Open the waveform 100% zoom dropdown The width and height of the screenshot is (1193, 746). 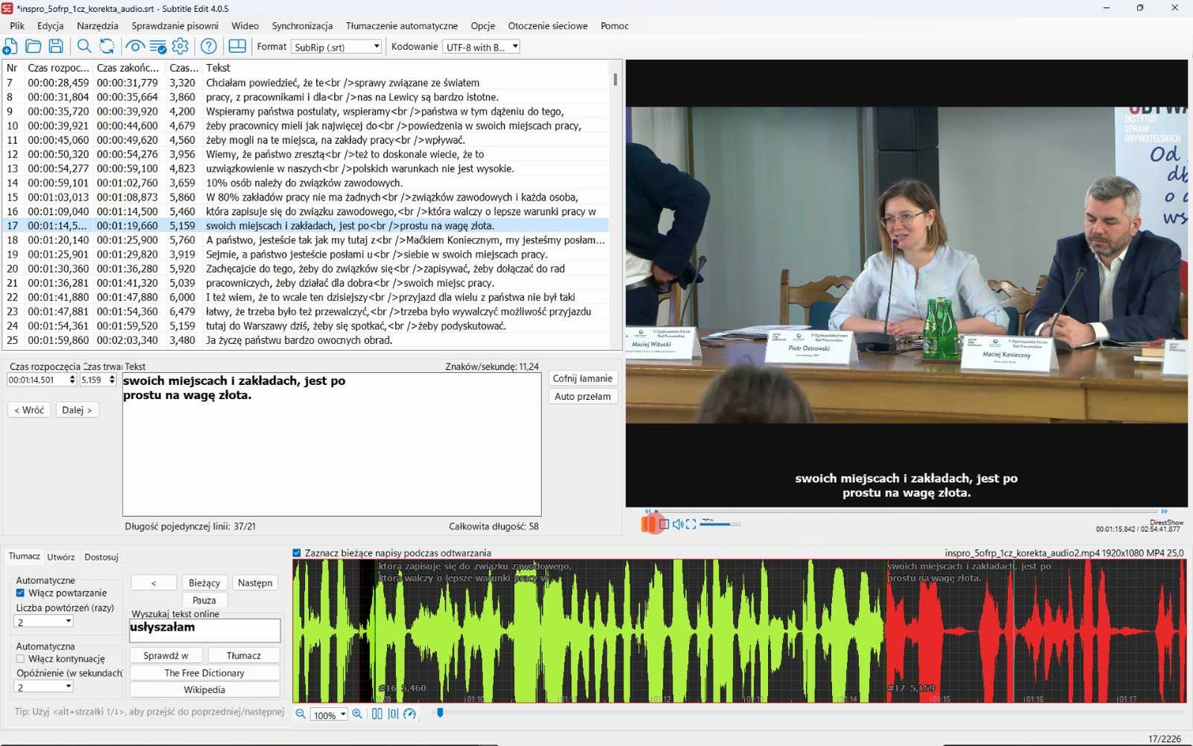click(330, 715)
